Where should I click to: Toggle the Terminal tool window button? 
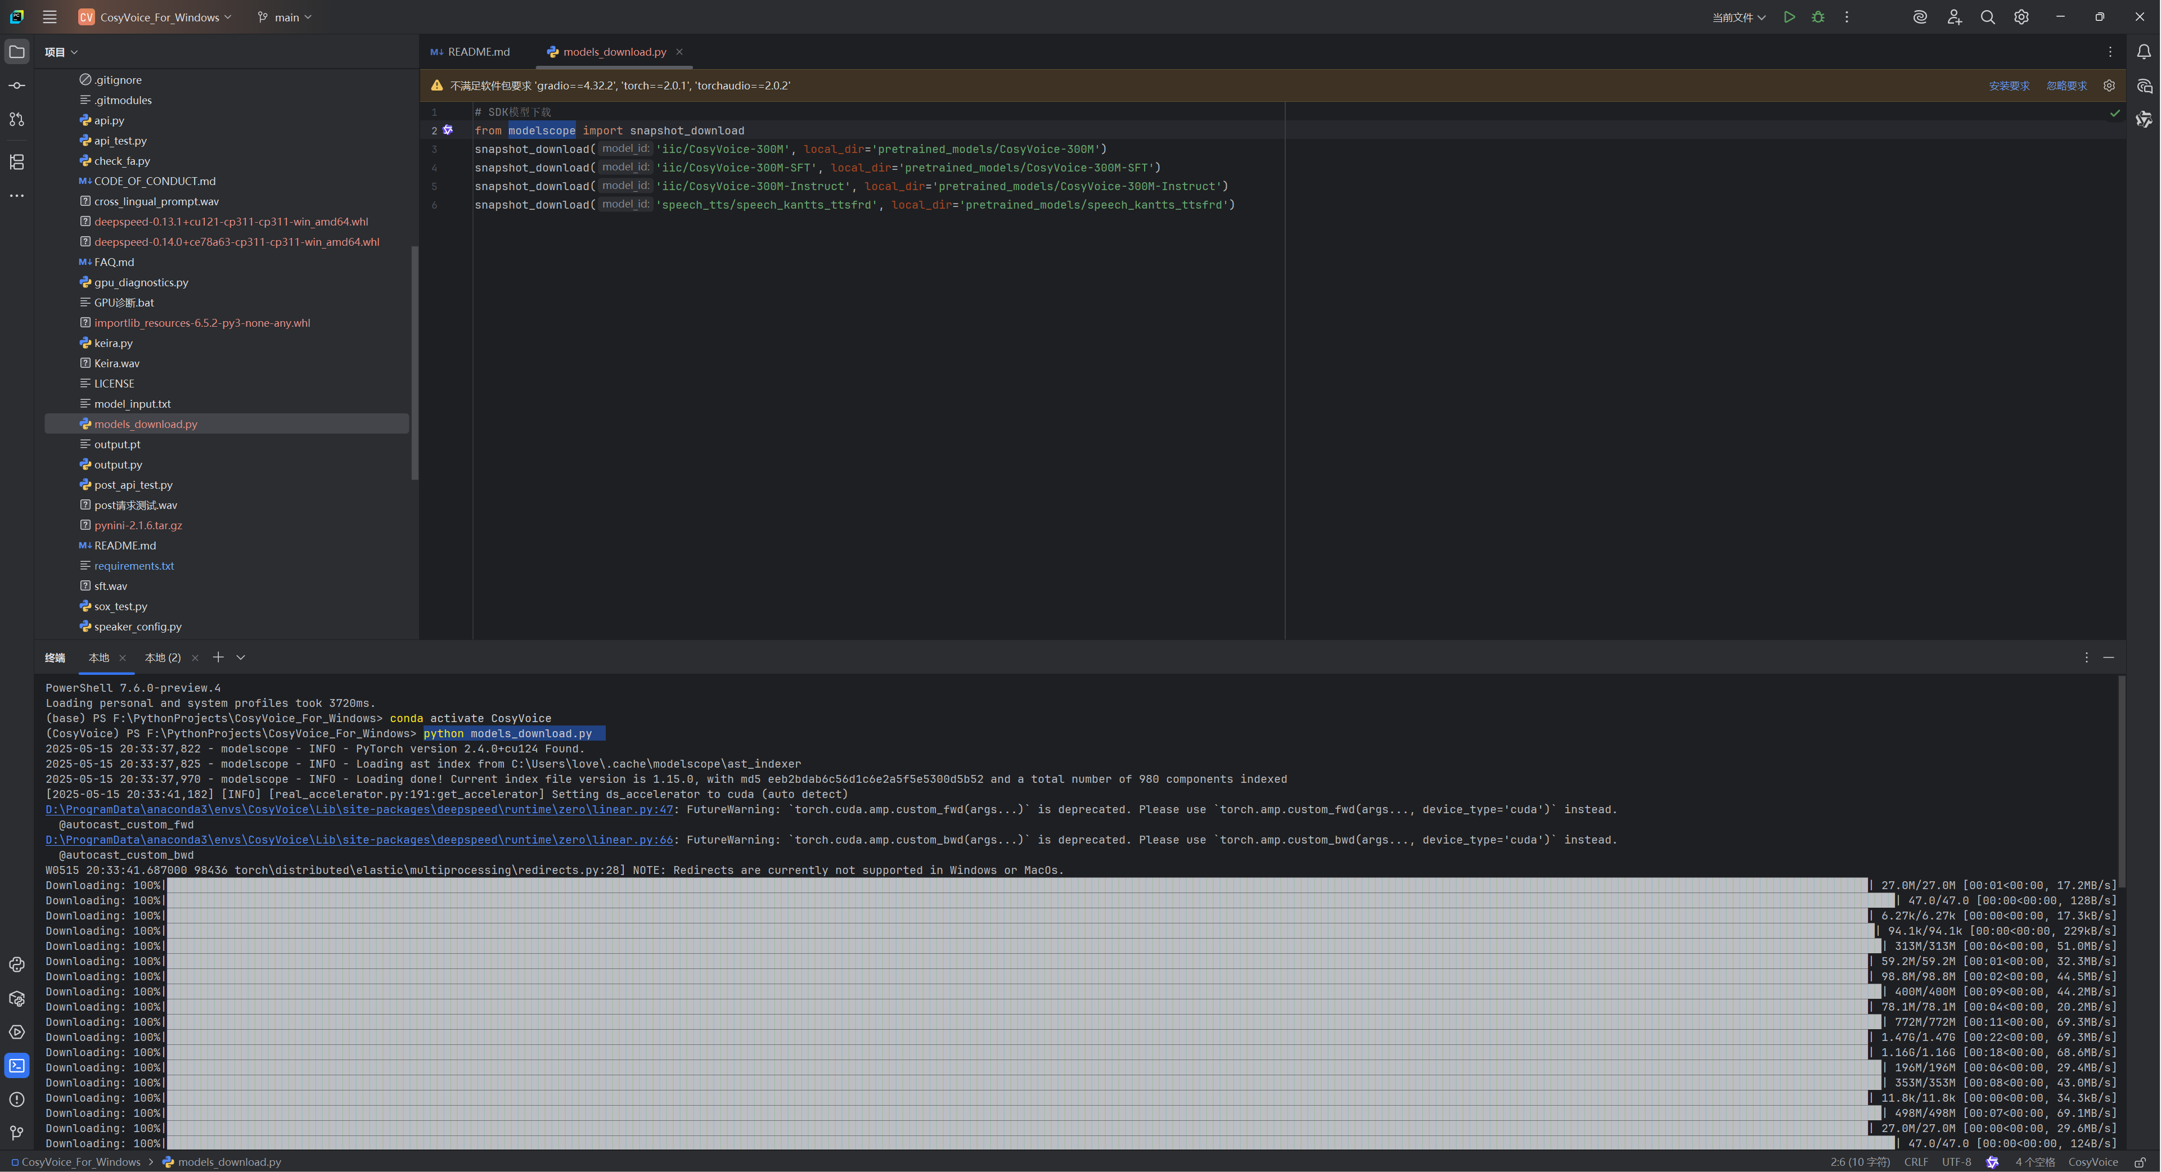(x=17, y=1066)
